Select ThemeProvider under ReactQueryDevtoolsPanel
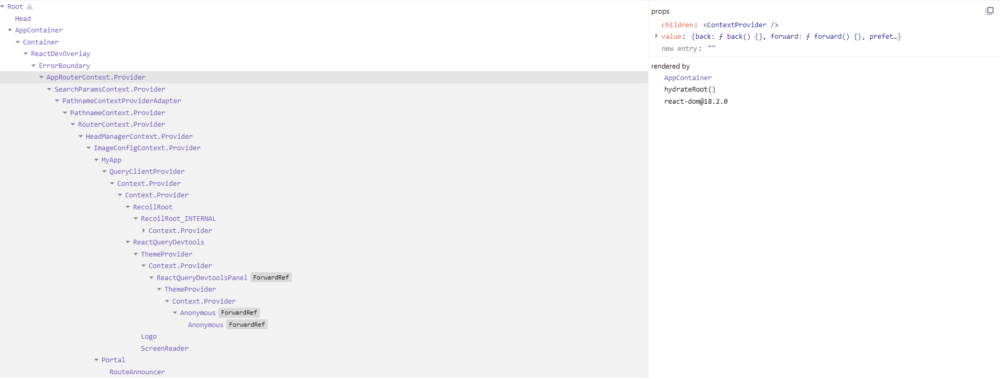Screen dimensions: 1000x379 (x=190, y=289)
